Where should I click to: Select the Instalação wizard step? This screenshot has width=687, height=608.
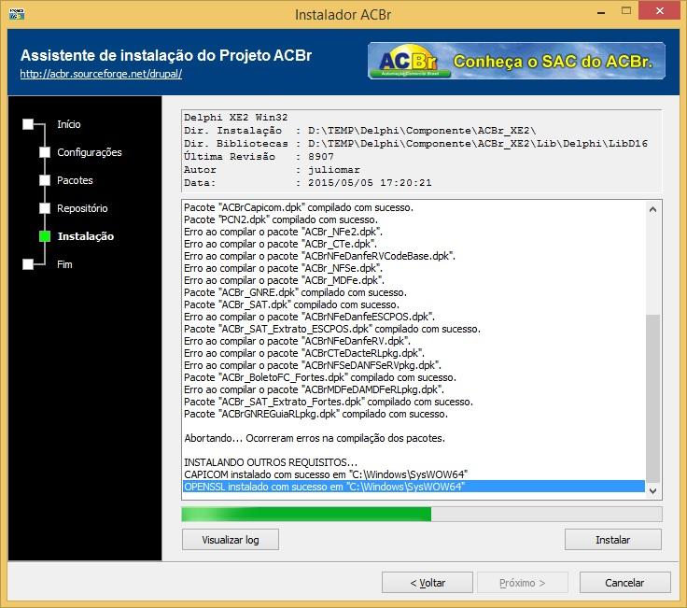(86, 236)
